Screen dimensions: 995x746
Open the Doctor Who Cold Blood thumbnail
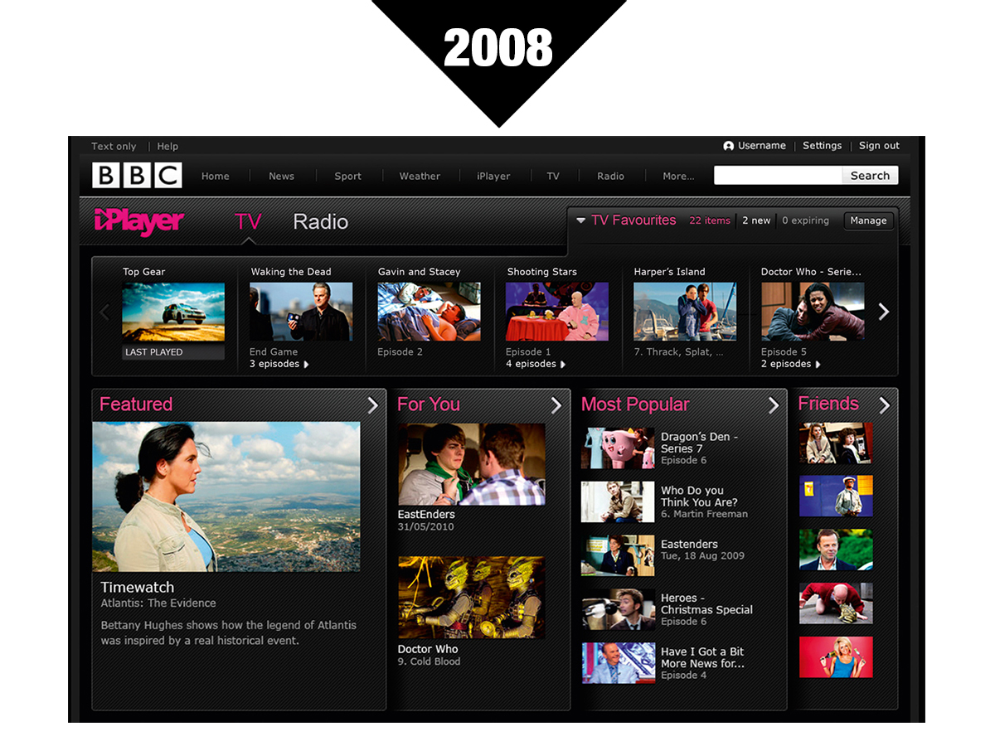472,598
